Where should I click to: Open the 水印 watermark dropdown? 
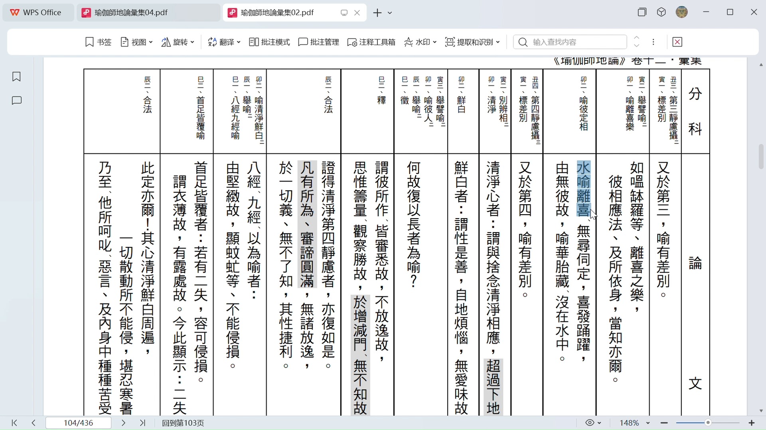420,42
